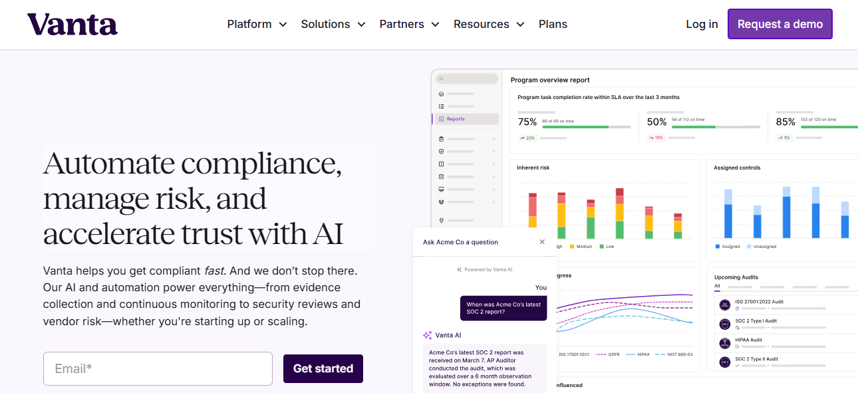
Task: Click the green checkmark on SOC 2 Type II Audit
Action: (738, 365)
